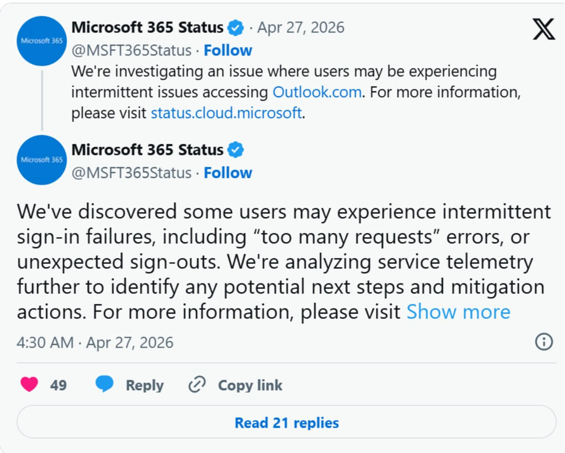The image size is (565, 453).
Task: Follow @MSFT365Status from the first tweet
Action: coord(228,50)
